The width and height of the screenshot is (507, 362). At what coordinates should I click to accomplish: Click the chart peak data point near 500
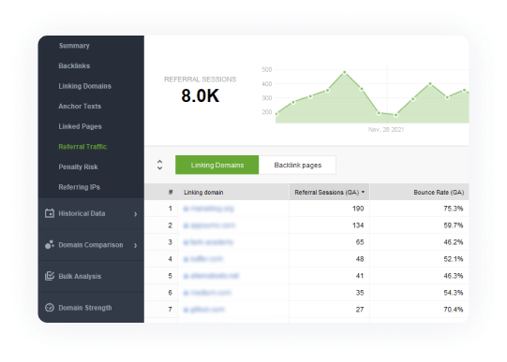(345, 72)
